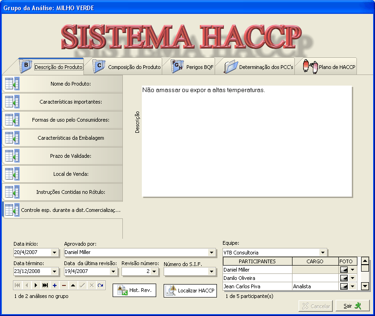
Task: Click the table icon beside Características da Embalagem
Action: 12,138
